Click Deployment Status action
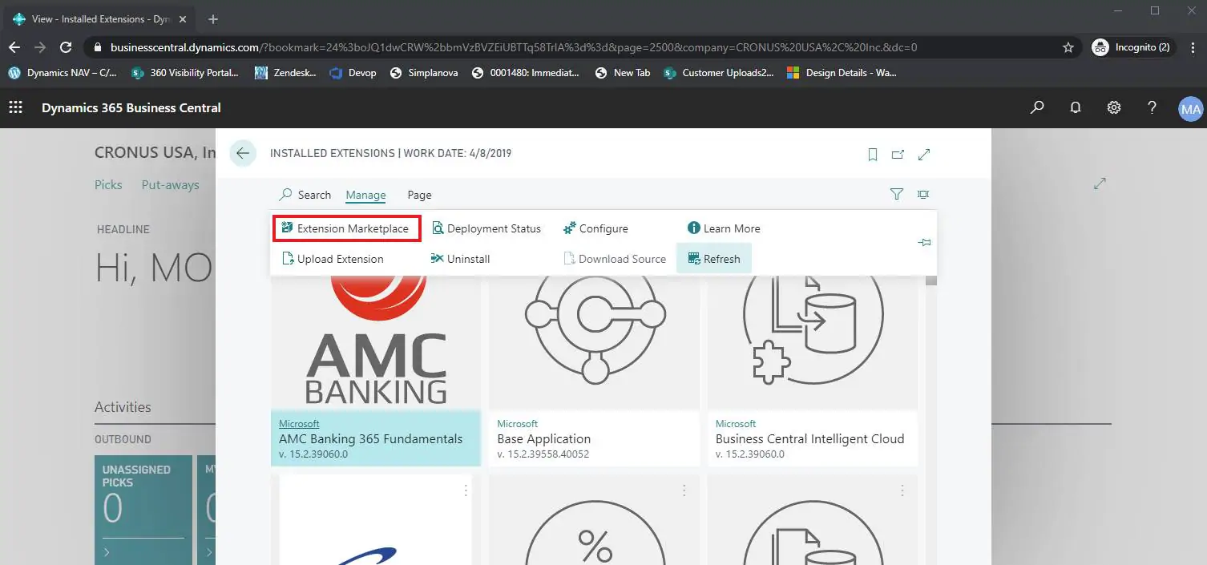The width and height of the screenshot is (1207, 565). coord(486,228)
